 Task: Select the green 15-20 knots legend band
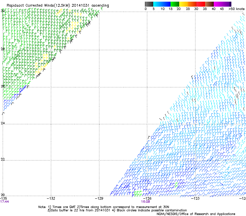click(x=175, y=4)
